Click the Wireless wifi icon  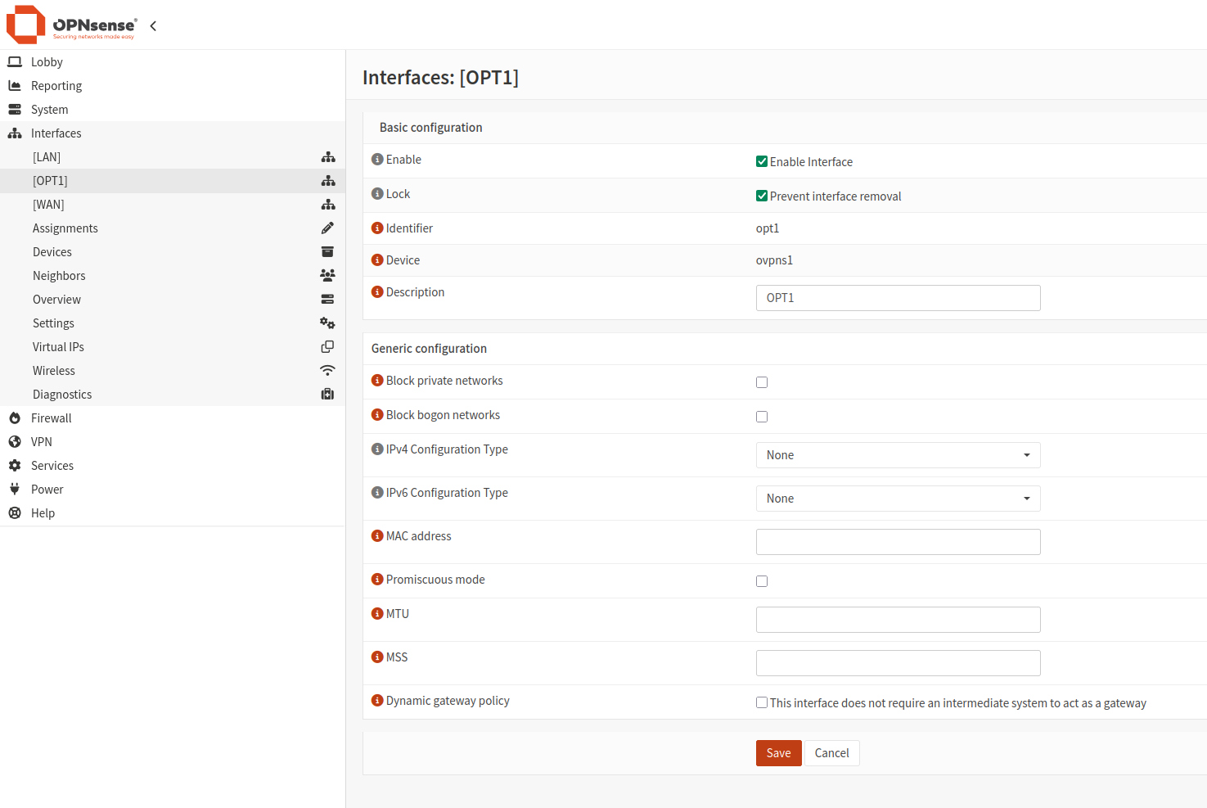(x=327, y=370)
